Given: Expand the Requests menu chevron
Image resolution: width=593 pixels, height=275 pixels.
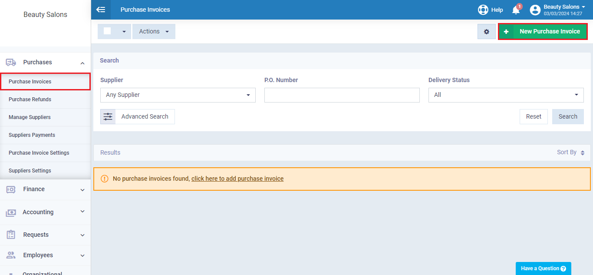Looking at the screenshot, I should coord(82,235).
